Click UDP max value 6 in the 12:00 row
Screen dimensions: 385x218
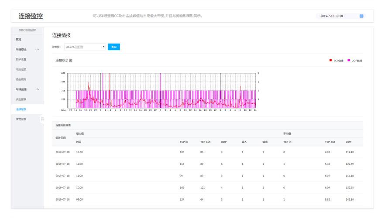[222, 164]
